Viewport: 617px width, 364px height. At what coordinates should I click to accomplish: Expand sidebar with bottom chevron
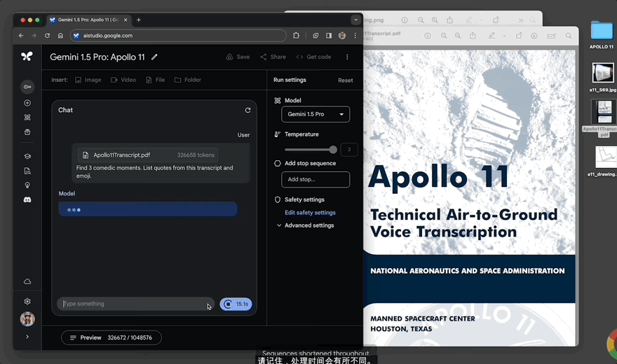[27, 337]
